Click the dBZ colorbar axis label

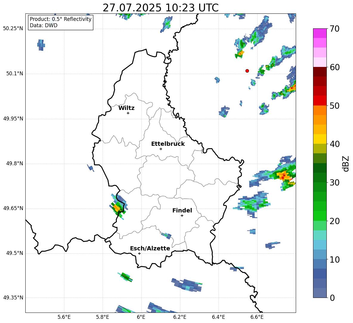pos(346,163)
